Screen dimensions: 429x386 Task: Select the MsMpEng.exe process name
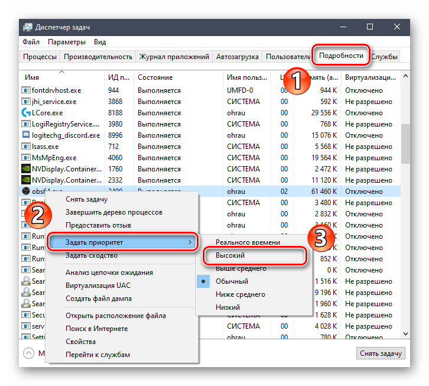coord(54,158)
